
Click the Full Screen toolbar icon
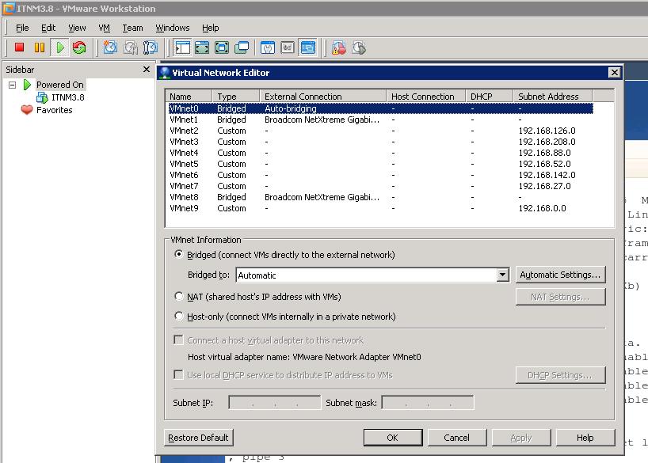[222, 47]
